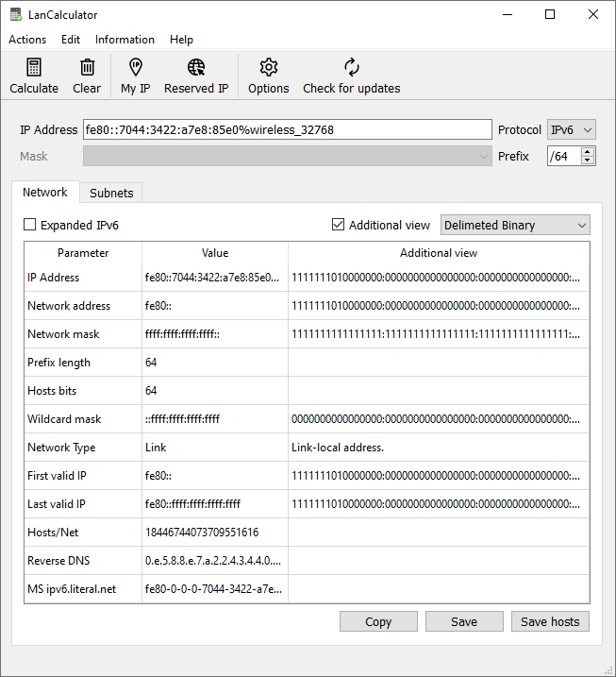Open Options gear icon
This screenshot has height=677, width=616.
coord(268,67)
